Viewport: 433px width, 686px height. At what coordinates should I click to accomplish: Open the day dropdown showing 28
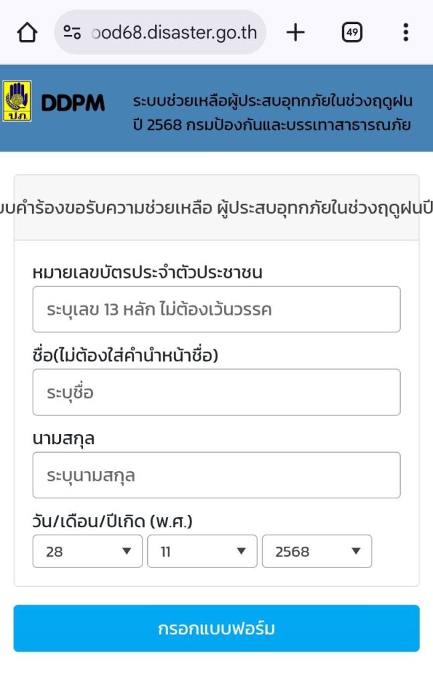(x=87, y=551)
